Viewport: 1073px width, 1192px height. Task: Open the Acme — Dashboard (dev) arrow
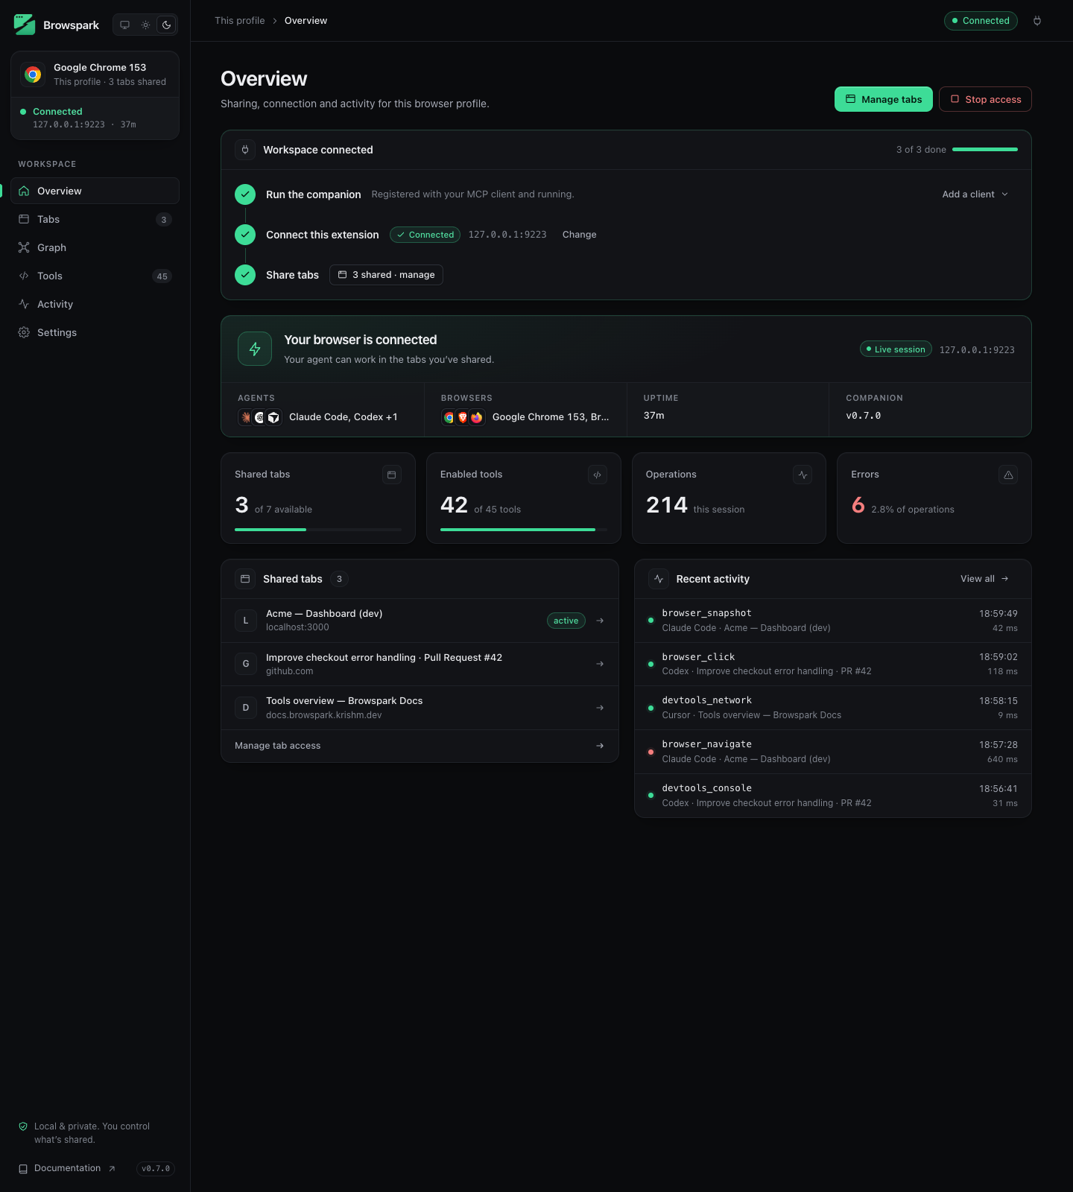[x=600, y=621]
